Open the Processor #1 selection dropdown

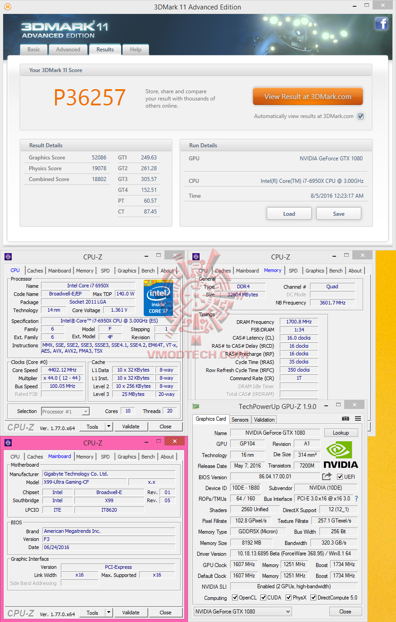tap(65, 411)
